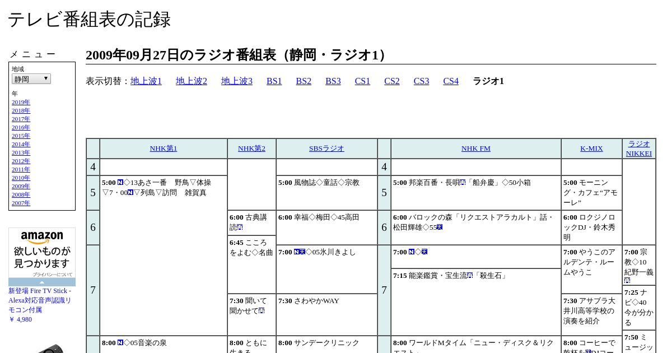The width and height of the screenshot is (672, 353).
Task: Select the 5:00 風物誌◇童話◇宗教 program cell
Action: (x=326, y=193)
